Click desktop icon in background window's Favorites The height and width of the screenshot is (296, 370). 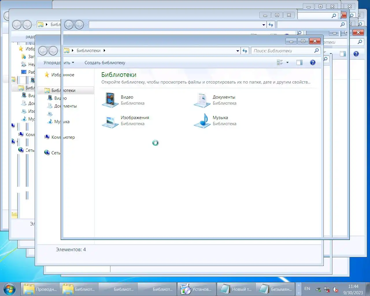click(24, 72)
